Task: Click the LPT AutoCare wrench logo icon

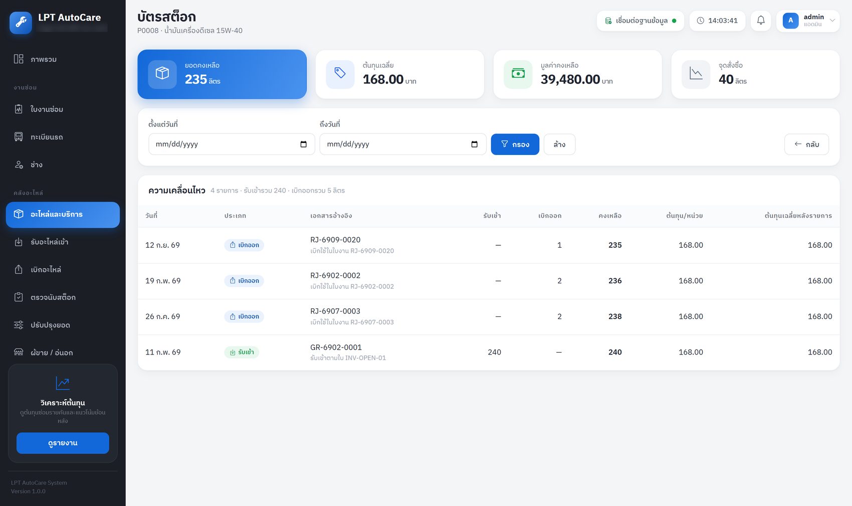Action: pyautogui.click(x=21, y=23)
